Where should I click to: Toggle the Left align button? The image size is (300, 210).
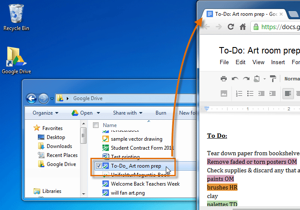tap(288, 94)
